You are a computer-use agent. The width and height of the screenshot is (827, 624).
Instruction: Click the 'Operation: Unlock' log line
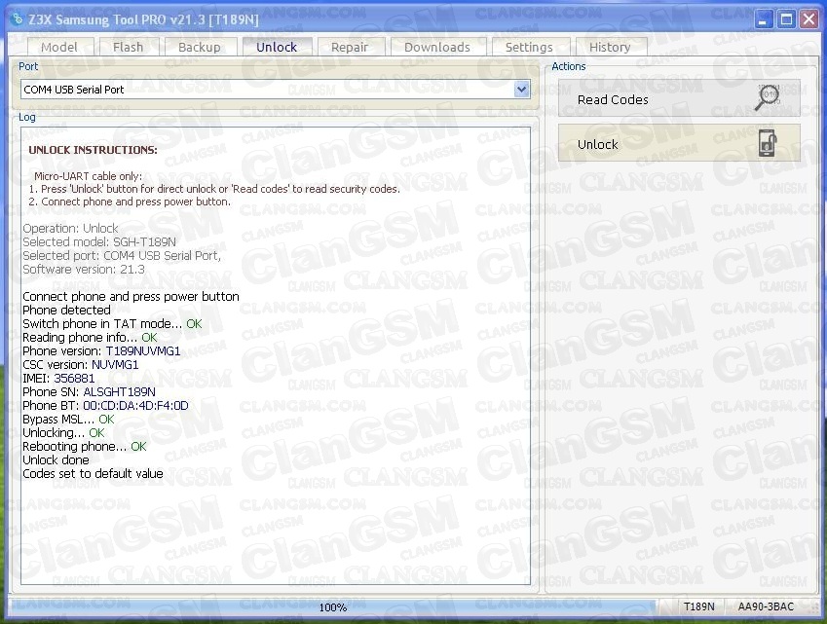[70, 228]
